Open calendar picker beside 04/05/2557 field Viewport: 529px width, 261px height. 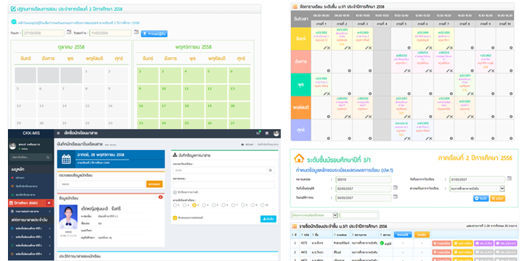coord(395,197)
